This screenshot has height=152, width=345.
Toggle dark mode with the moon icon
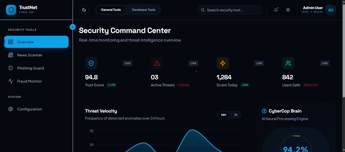84,10
